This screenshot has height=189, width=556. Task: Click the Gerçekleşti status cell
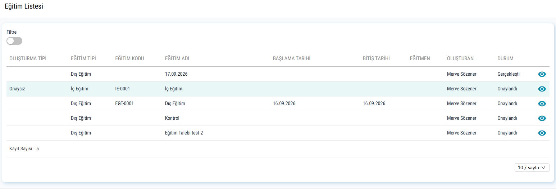(x=509, y=74)
